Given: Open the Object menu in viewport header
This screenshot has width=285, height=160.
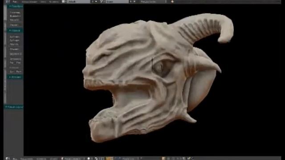Looking at the screenshot, I should coord(53,159).
